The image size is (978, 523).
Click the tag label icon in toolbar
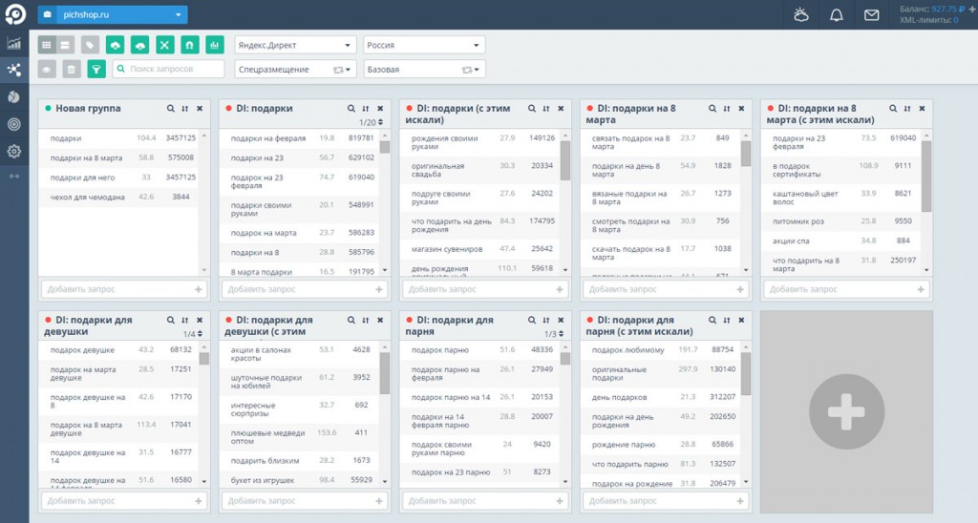pyautogui.click(x=90, y=45)
